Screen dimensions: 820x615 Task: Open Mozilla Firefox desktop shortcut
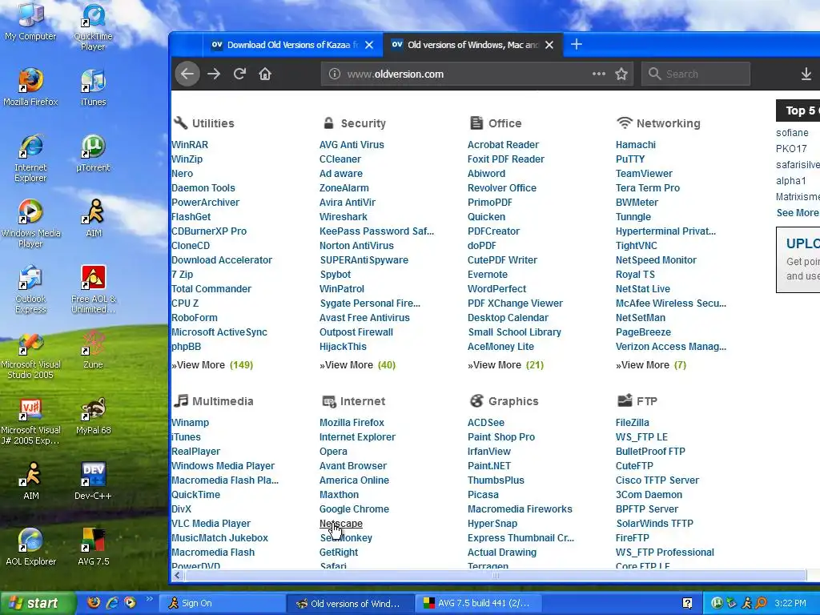tap(30, 86)
